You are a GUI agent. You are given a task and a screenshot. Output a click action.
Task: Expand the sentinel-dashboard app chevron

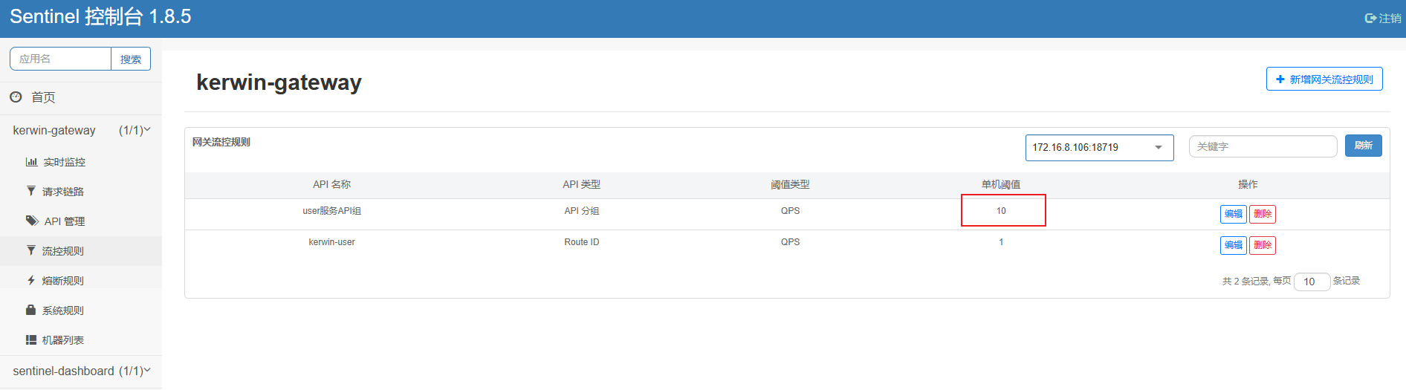(147, 370)
